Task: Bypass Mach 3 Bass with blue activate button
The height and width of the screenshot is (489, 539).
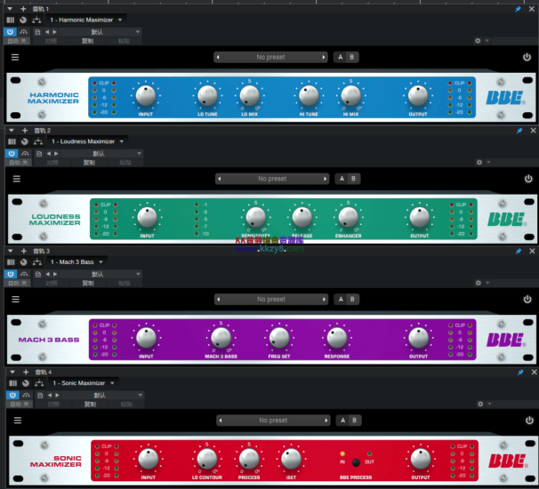Action: coord(11,274)
